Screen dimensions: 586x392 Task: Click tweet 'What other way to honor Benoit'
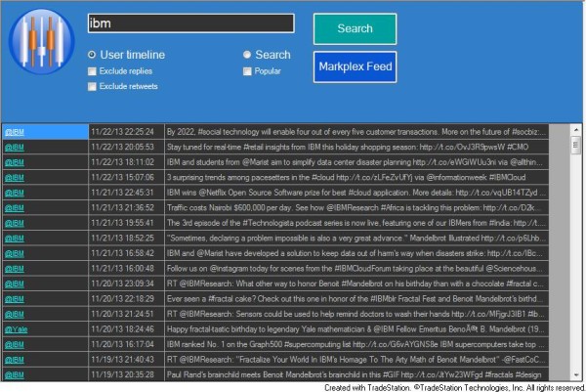(356, 283)
